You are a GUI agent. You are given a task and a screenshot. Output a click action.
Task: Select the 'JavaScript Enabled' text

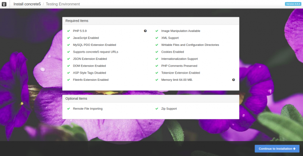[x=86, y=38]
